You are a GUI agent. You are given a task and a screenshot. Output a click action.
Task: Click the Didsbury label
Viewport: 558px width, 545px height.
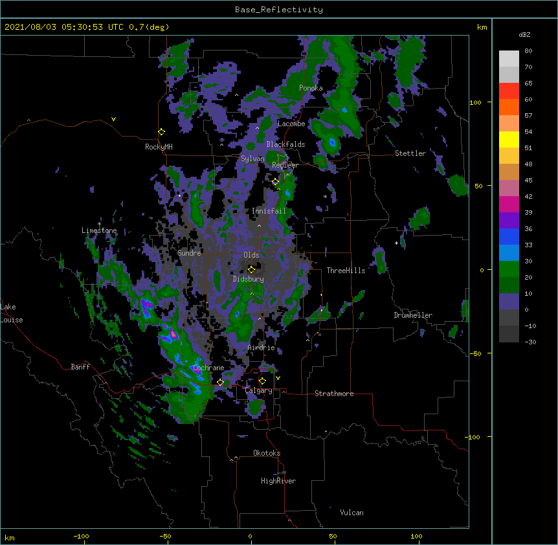(249, 279)
